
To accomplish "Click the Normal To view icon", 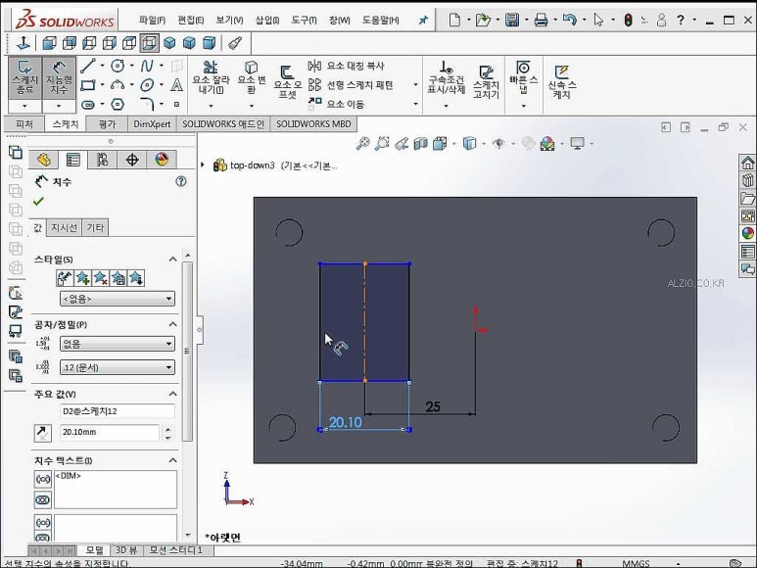I will [23, 43].
